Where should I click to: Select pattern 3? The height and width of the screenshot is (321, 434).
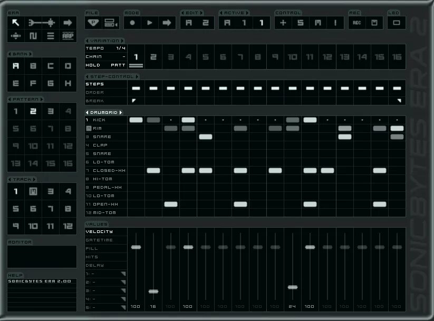tap(51, 111)
